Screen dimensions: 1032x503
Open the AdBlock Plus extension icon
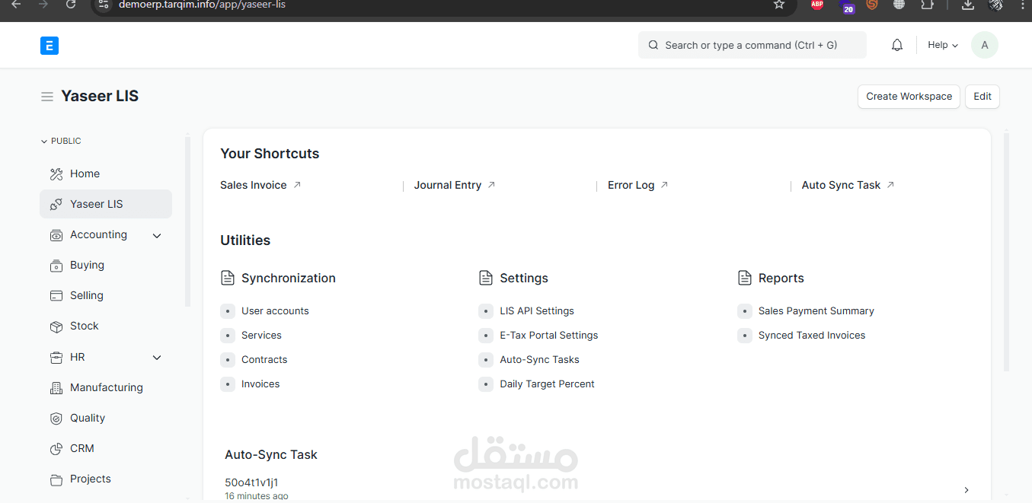click(x=817, y=5)
